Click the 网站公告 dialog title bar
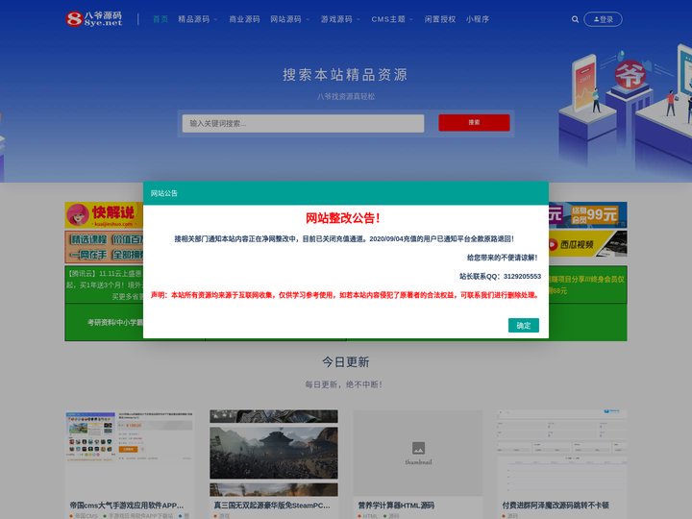692x519 pixels. (346, 193)
